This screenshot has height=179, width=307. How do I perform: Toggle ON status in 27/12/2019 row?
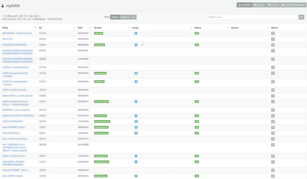point(197,116)
